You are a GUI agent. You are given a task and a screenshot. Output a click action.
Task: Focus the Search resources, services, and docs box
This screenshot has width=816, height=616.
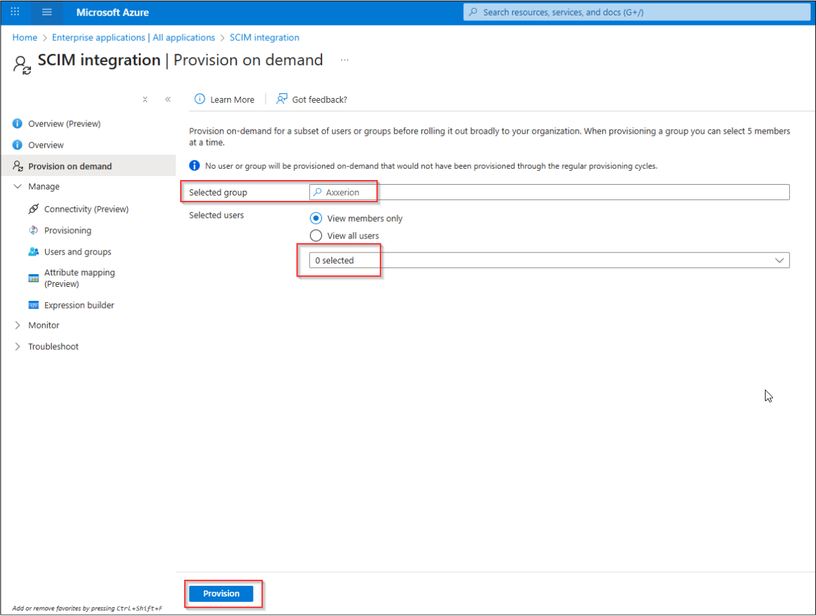click(637, 12)
